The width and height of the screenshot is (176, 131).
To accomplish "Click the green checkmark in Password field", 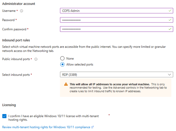I will coord(170,20).
